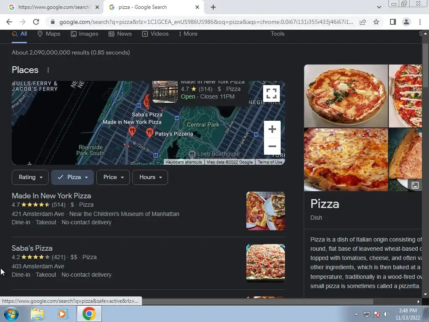Open the volume control in system tray
The width and height of the screenshot is (429, 322).
(x=386, y=314)
